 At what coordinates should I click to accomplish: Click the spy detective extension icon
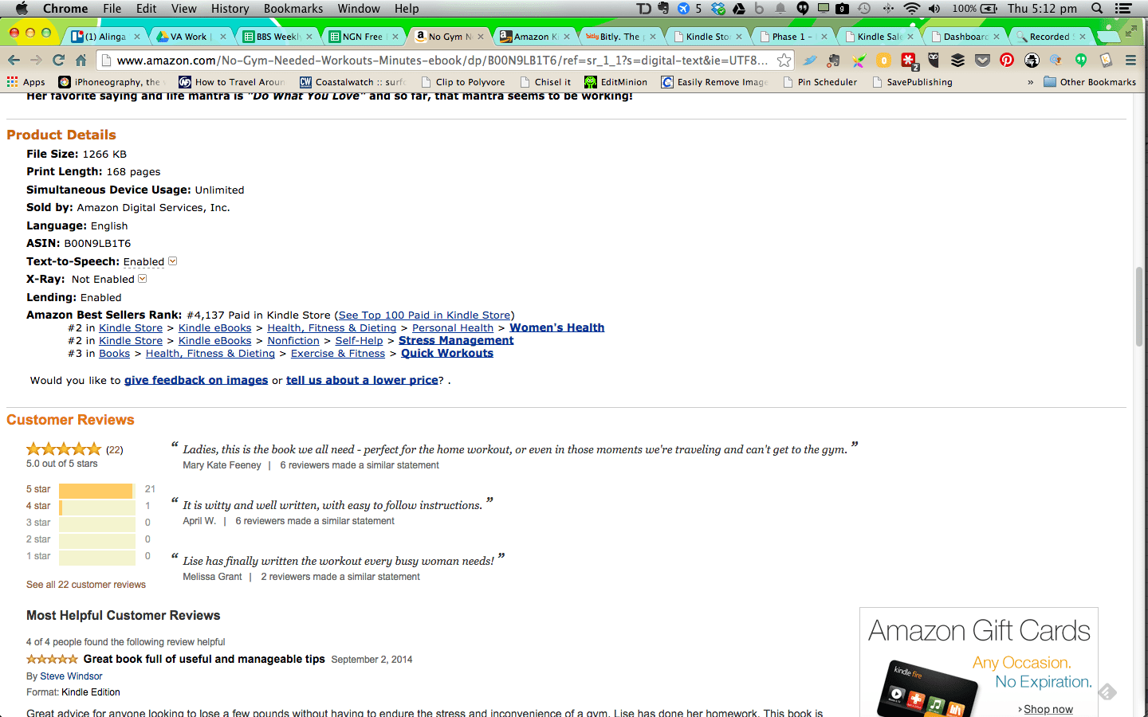pos(1032,61)
